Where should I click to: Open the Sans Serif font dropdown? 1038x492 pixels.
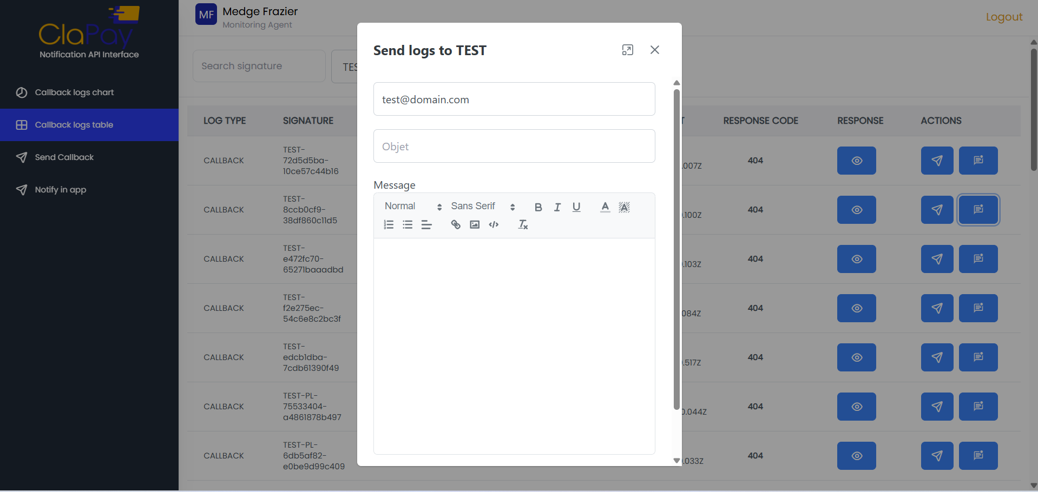pyautogui.click(x=482, y=207)
